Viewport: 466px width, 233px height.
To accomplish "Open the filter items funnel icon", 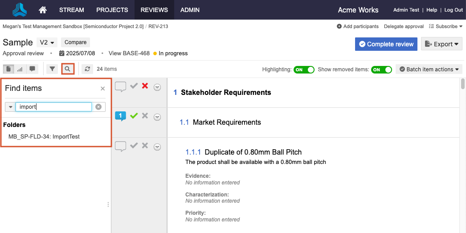I will point(53,69).
